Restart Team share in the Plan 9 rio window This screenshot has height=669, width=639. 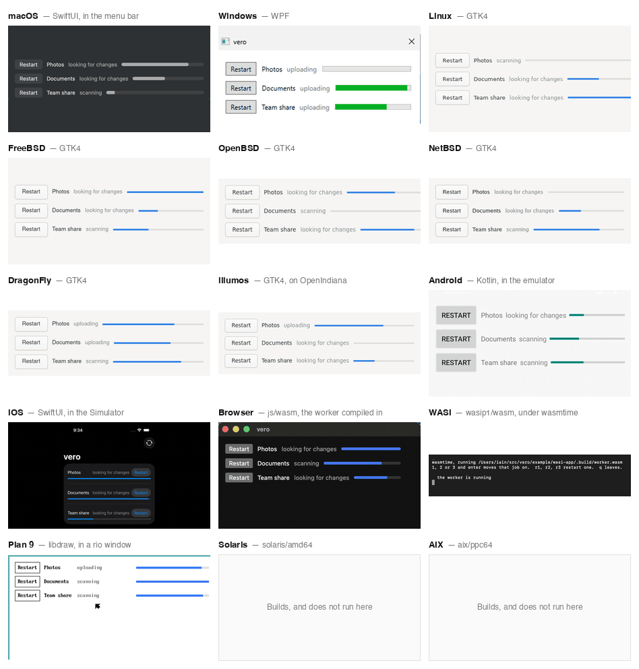click(x=28, y=595)
